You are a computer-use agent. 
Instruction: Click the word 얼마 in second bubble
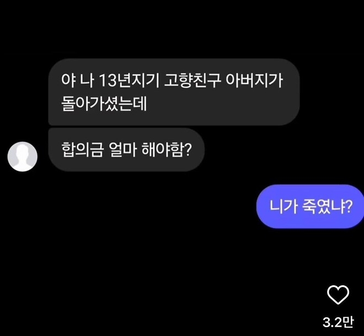tap(122, 150)
